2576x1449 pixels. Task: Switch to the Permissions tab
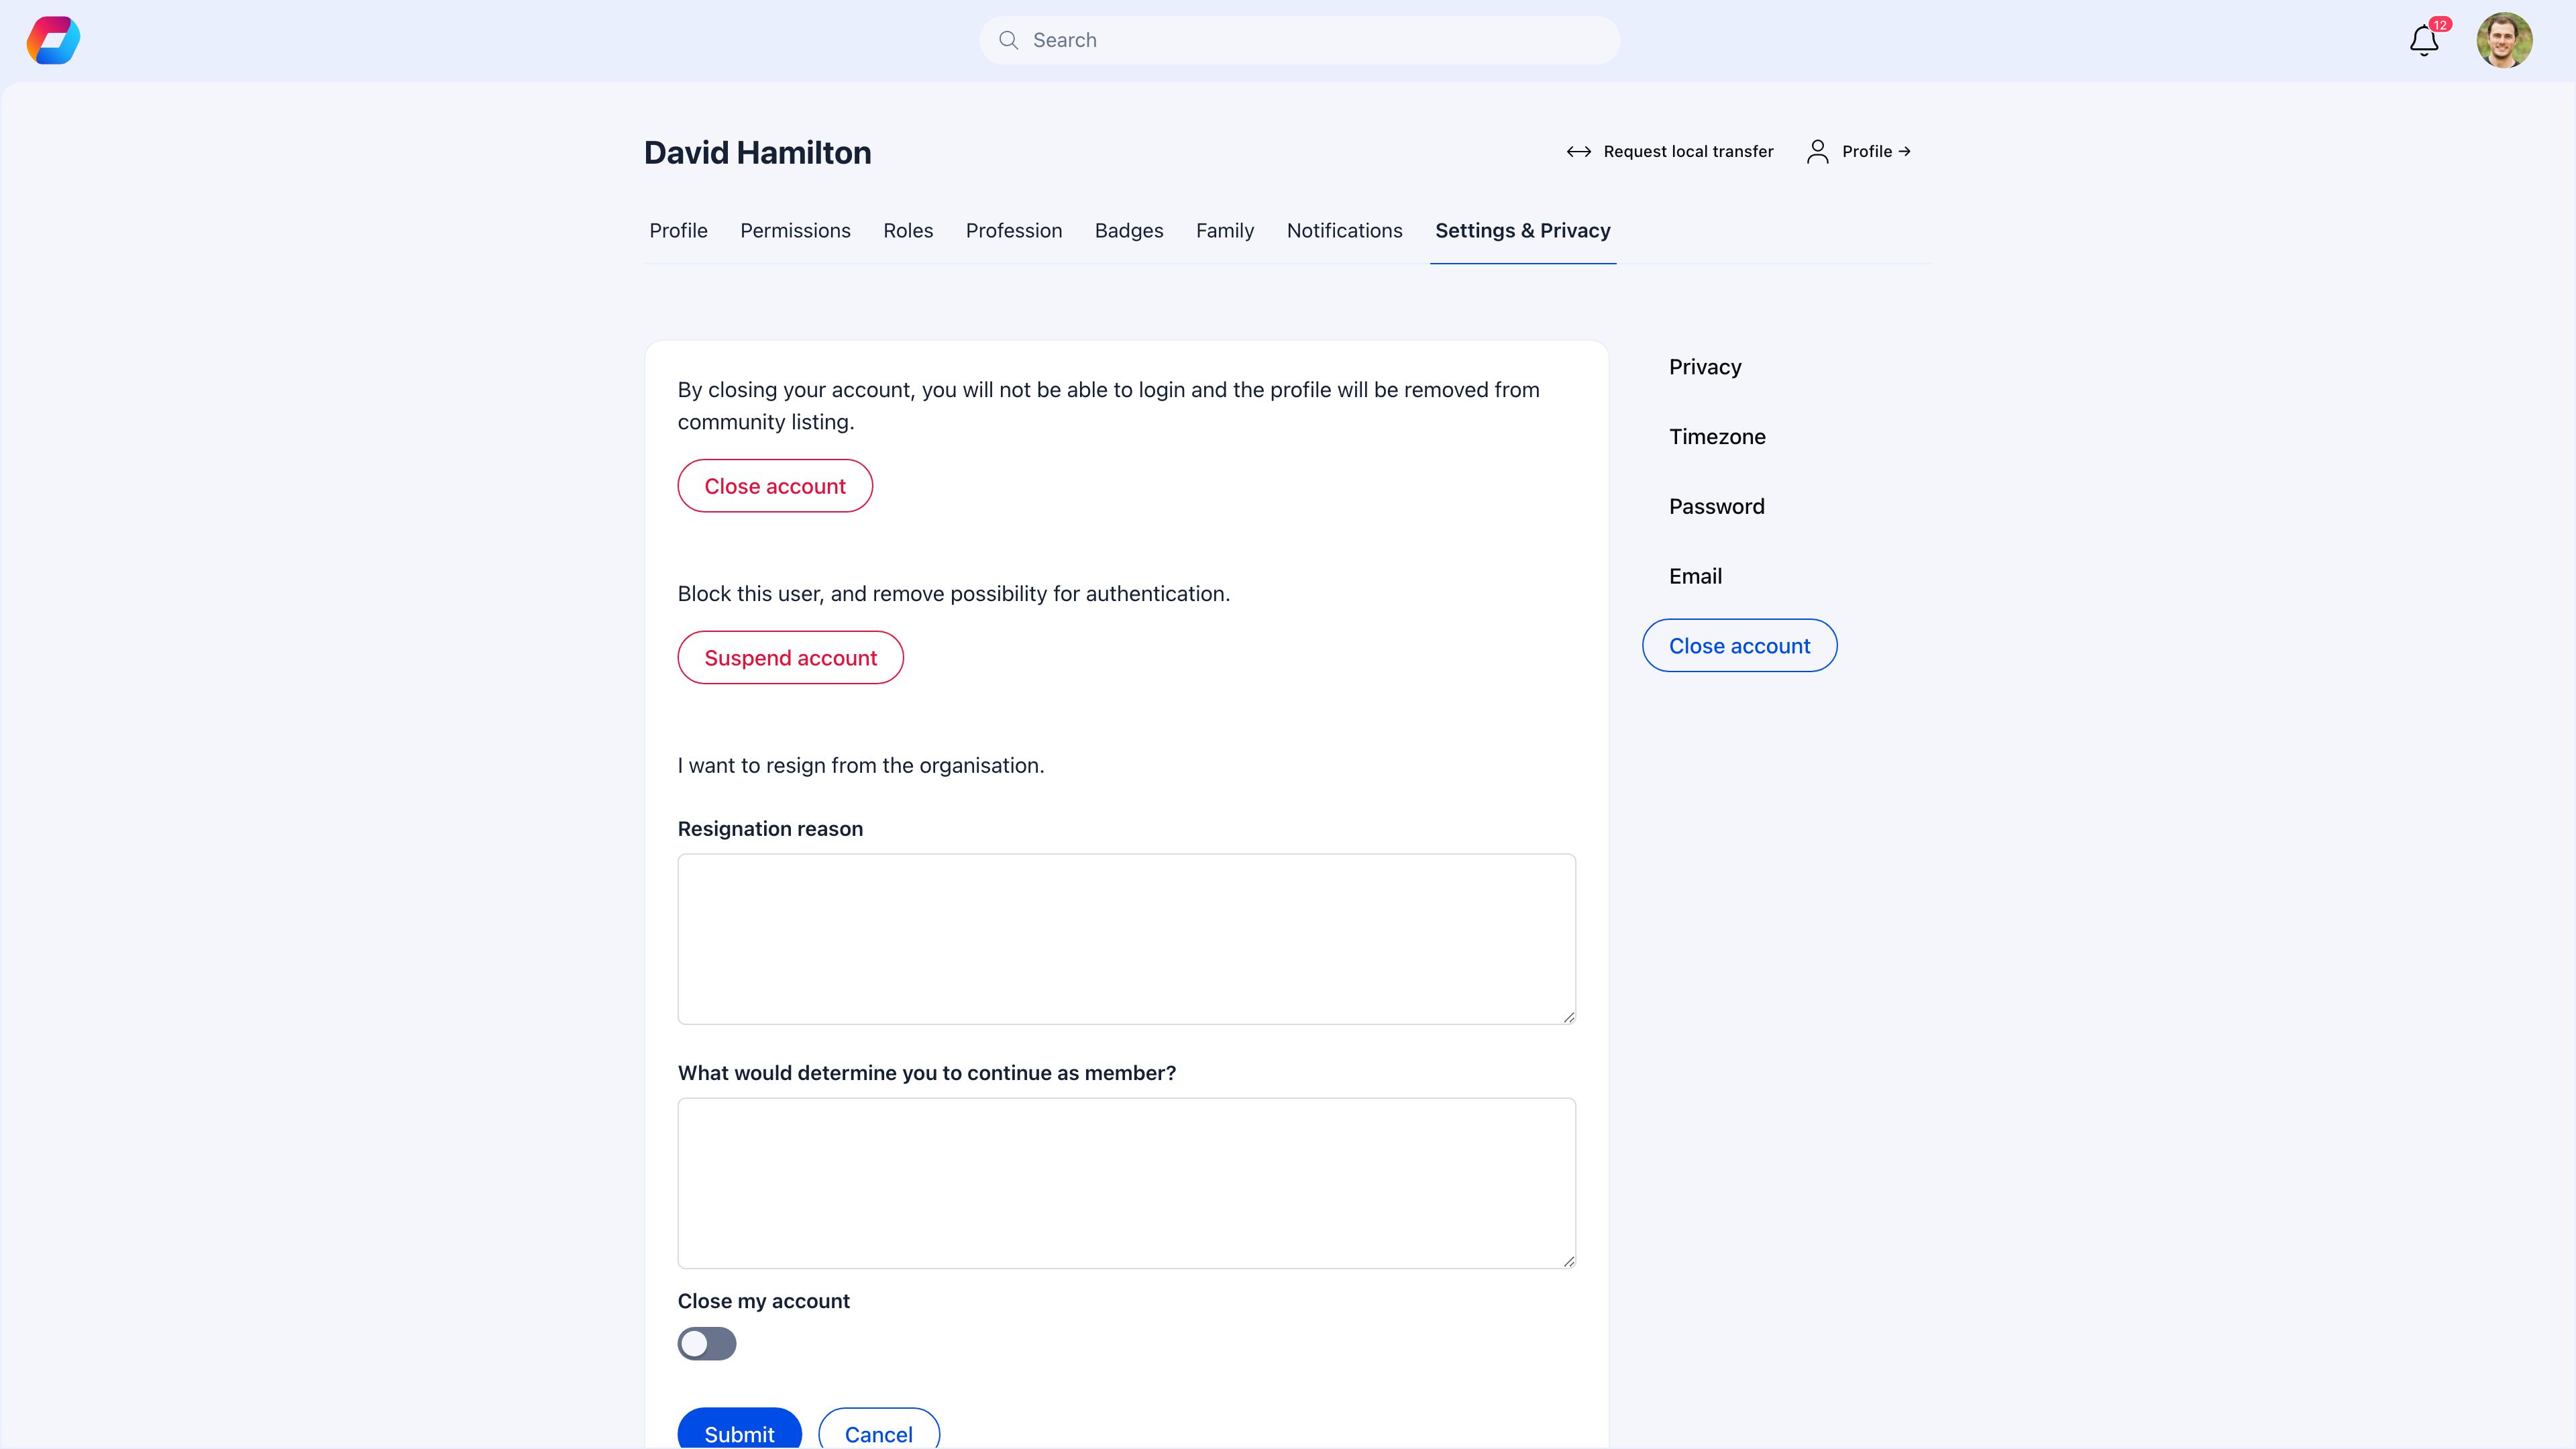point(795,230)
